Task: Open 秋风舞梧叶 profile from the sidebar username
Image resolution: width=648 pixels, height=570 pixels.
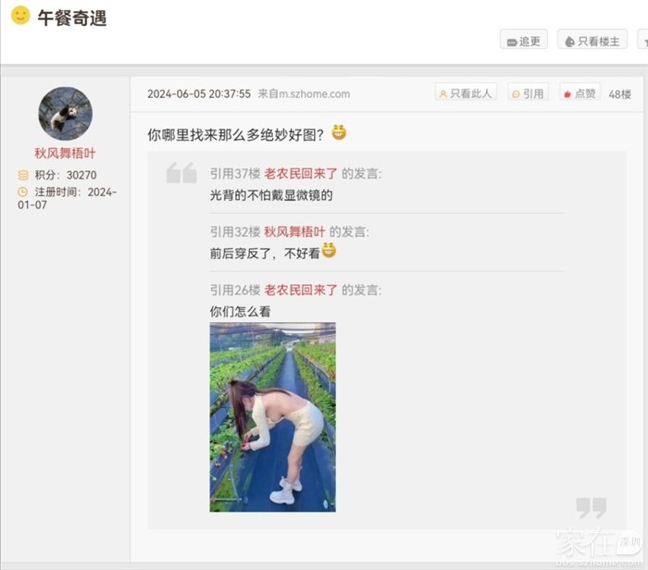Action: point(65,154)
